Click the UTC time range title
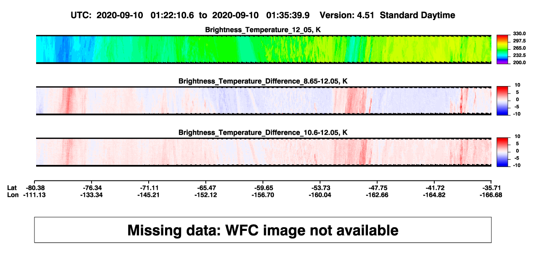This screenshot has height=280, width=546. [263, 16]
